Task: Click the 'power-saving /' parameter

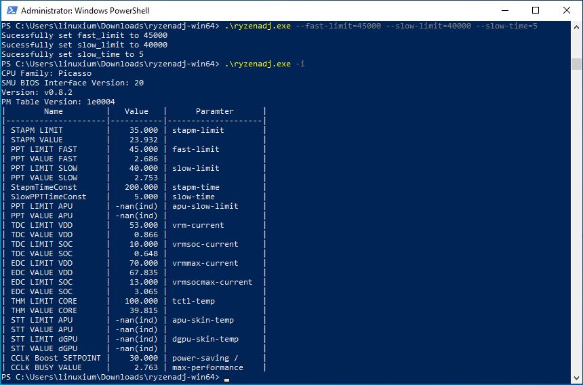Action: coord(205,358)
